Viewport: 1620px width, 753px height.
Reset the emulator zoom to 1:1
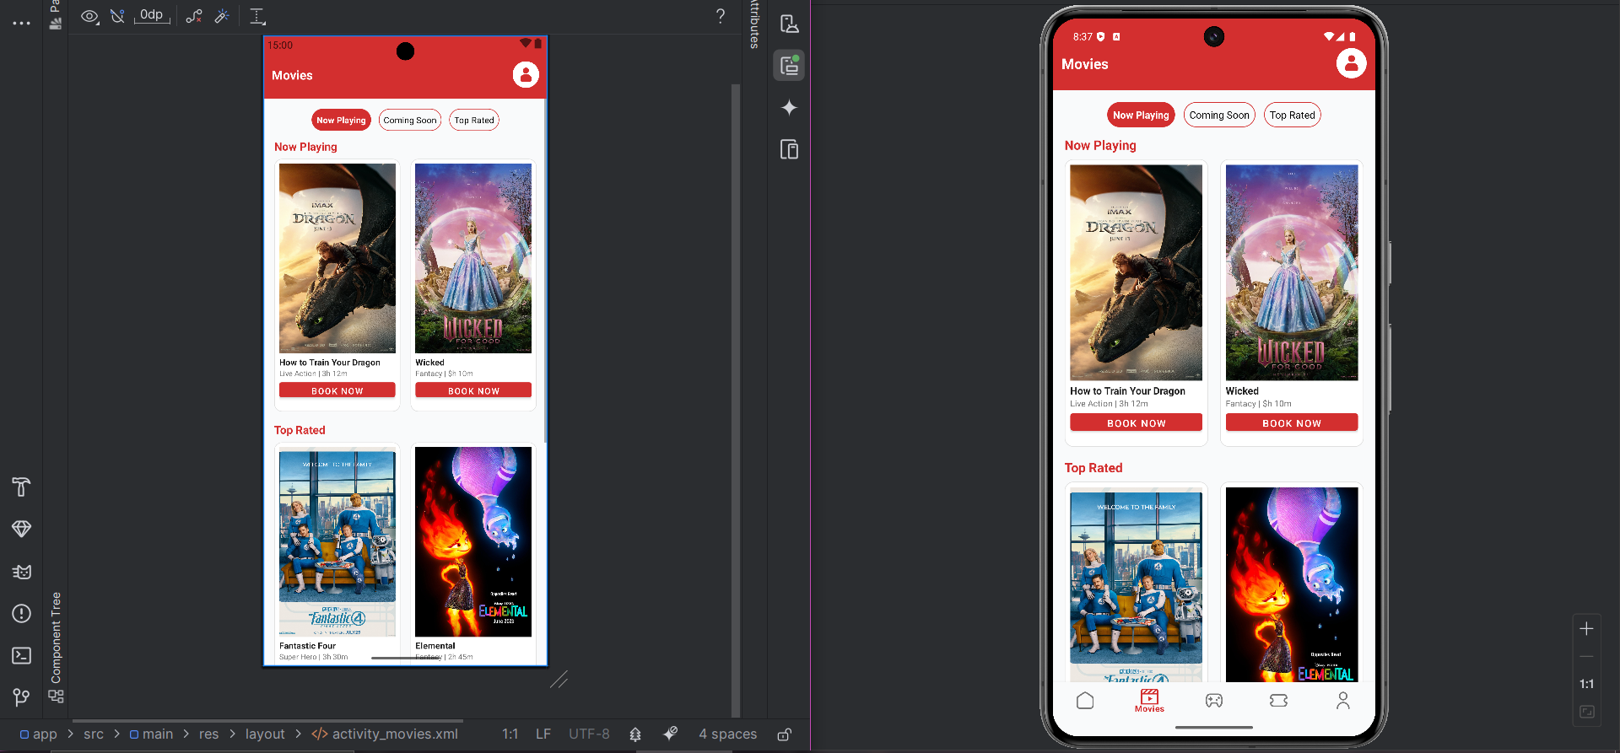(x=1586, y=684)
